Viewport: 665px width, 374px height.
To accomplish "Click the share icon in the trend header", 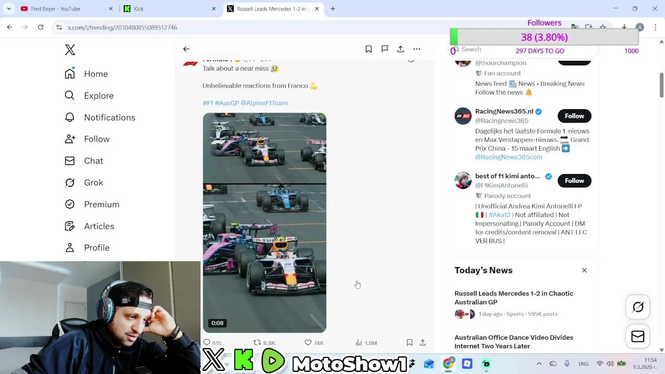I will point(401,49).
